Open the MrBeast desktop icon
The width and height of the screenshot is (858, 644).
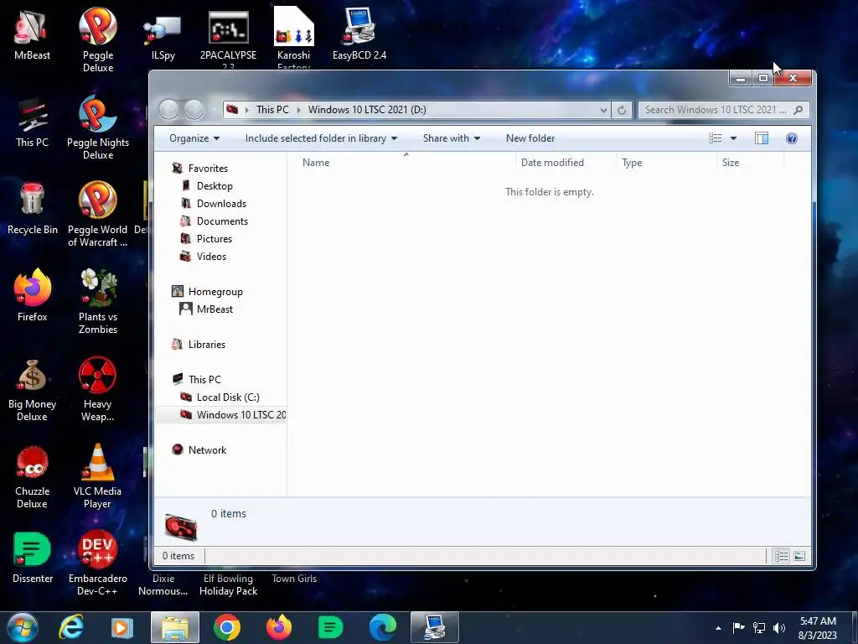(x=32, y=35)
